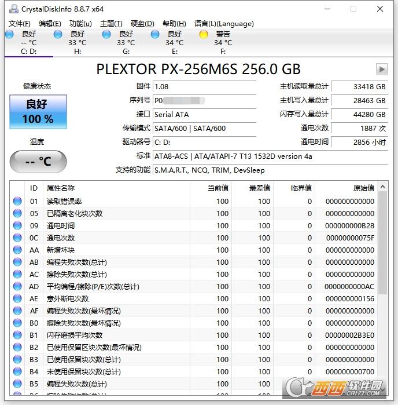398x405 pixels.
Task: Click status orb of row AB 编程失败次数
Action: (17, 262)
